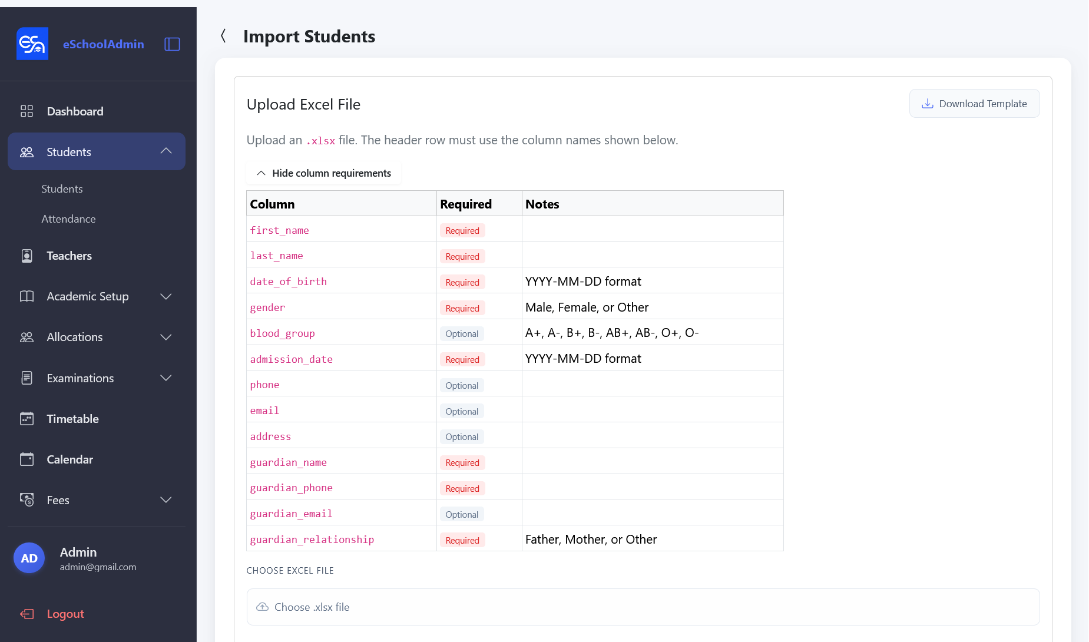Expand the Allocations chevron
This screenshot has height=642, width=1089.
[166, 337]
